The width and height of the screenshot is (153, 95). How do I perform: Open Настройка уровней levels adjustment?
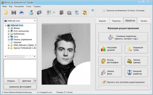coord(110,49)
